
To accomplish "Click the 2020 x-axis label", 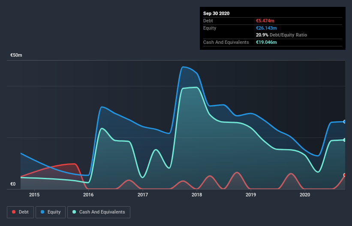I will (x=305, y=195).
